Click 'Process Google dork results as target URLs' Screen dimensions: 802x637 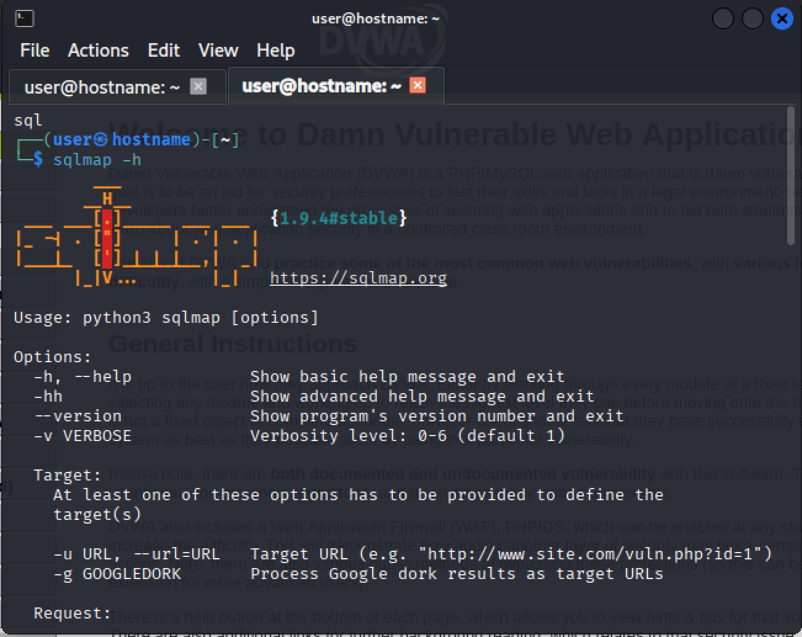(x=457, y=574)
